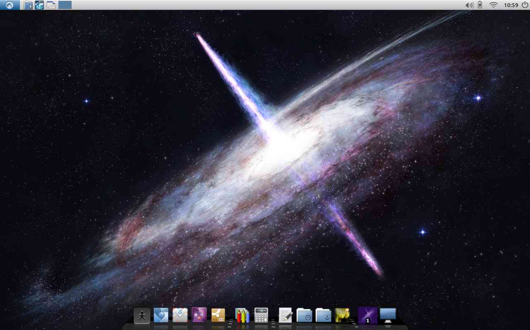530x330 pixels.
Task: Open the purple workspace 1 dock icon
Action: click(368, 315)
